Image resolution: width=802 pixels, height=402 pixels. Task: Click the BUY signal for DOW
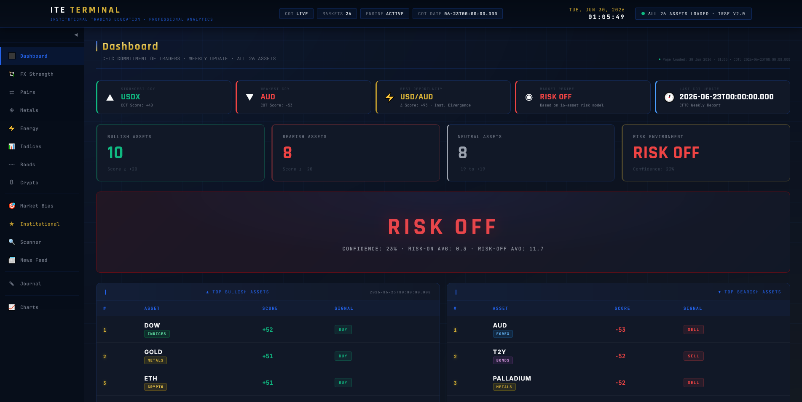(343, 330)
